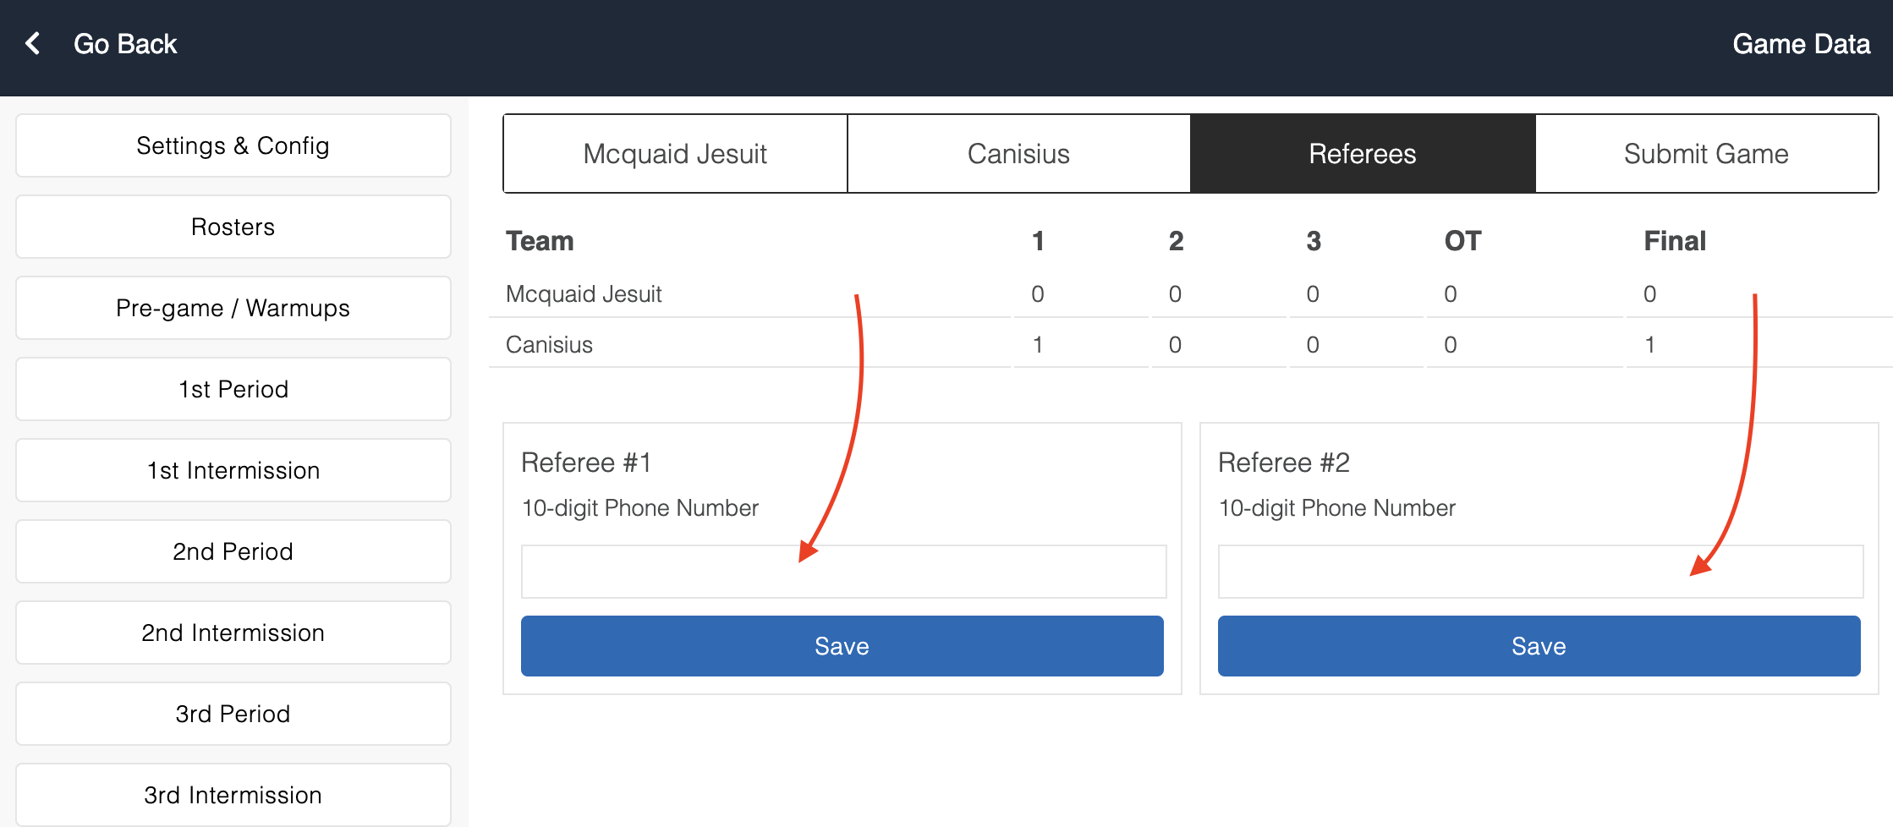Switch to the Canisius tab
The image size is (1893, 827).
(x=1018, y=154)
